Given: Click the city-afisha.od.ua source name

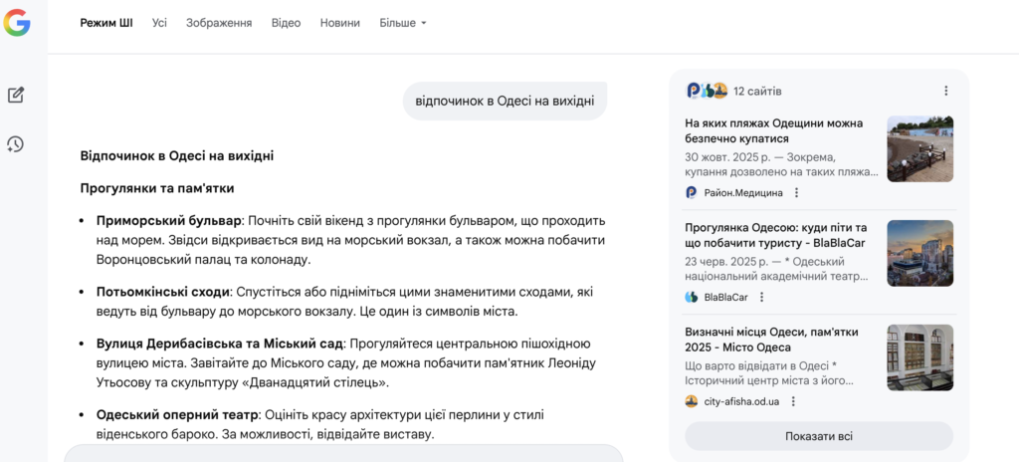Looking at the screenshot, I should click(x=741, y=401).
